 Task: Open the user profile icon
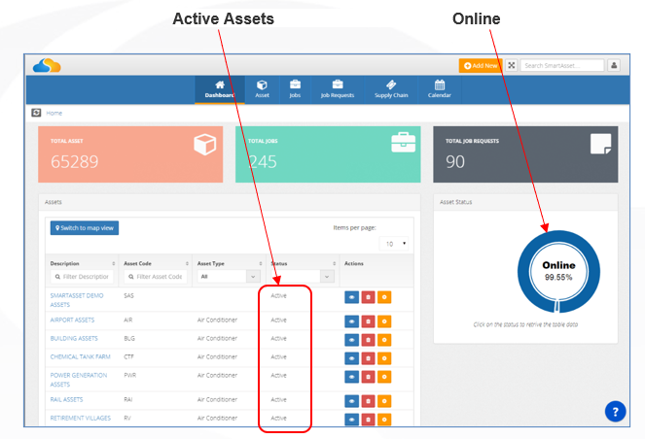[x=614, y=65]
